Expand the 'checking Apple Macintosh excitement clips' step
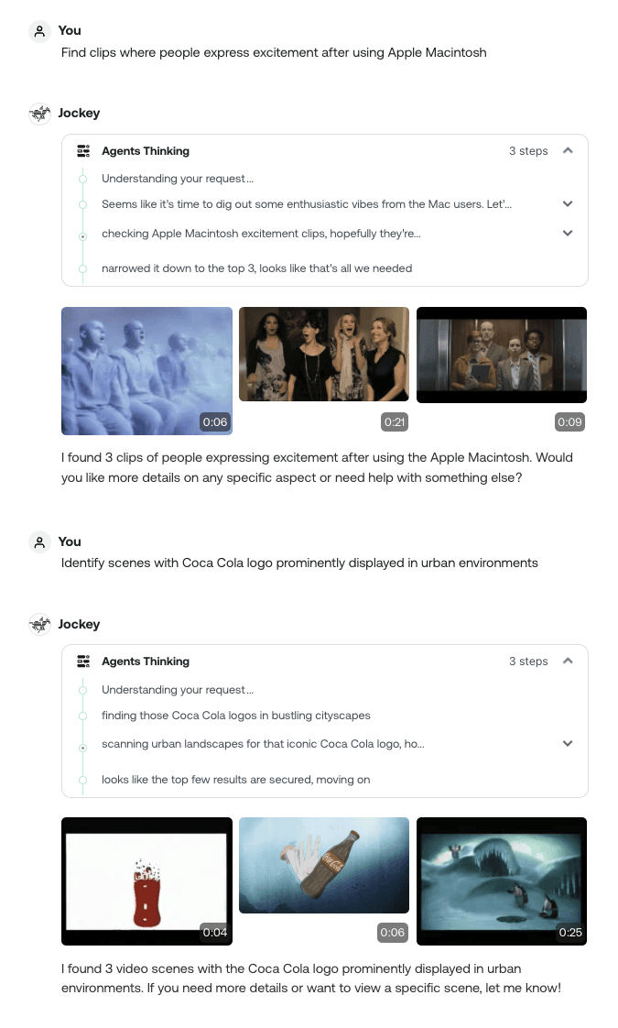 click(568, 234)
